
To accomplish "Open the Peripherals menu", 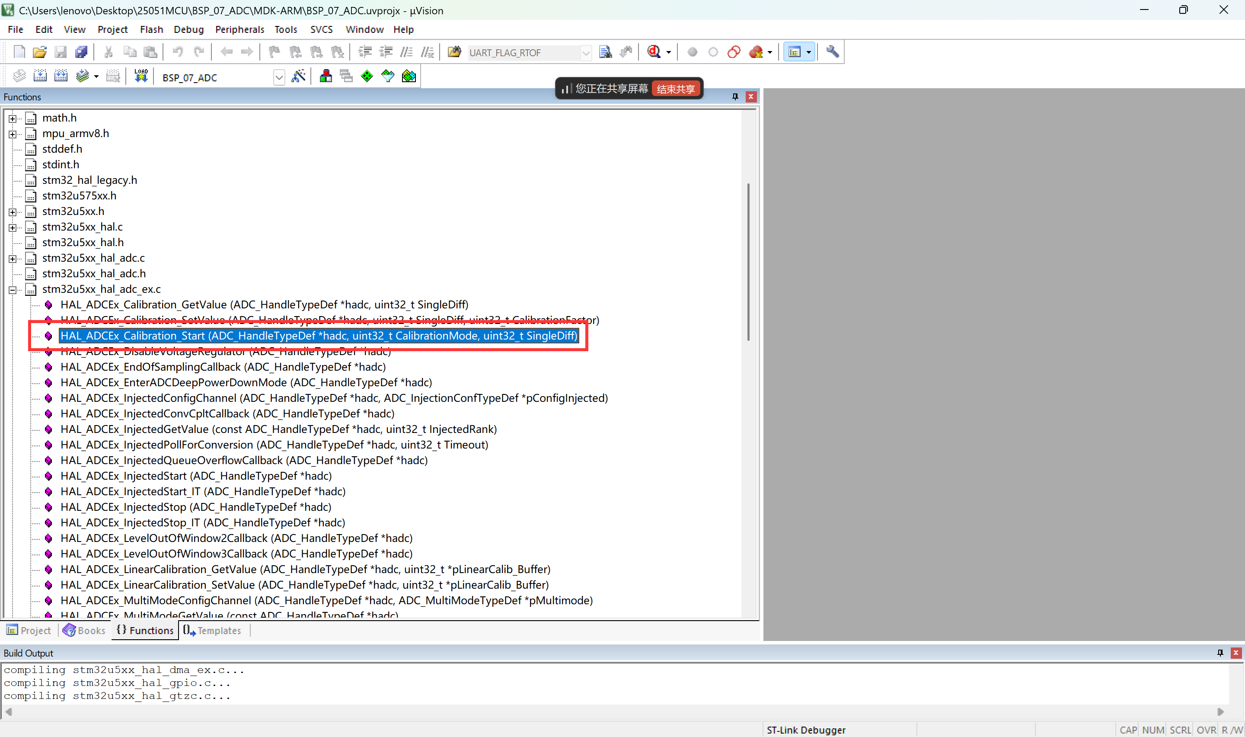I will pyautogui.click(x=239, y=29).
